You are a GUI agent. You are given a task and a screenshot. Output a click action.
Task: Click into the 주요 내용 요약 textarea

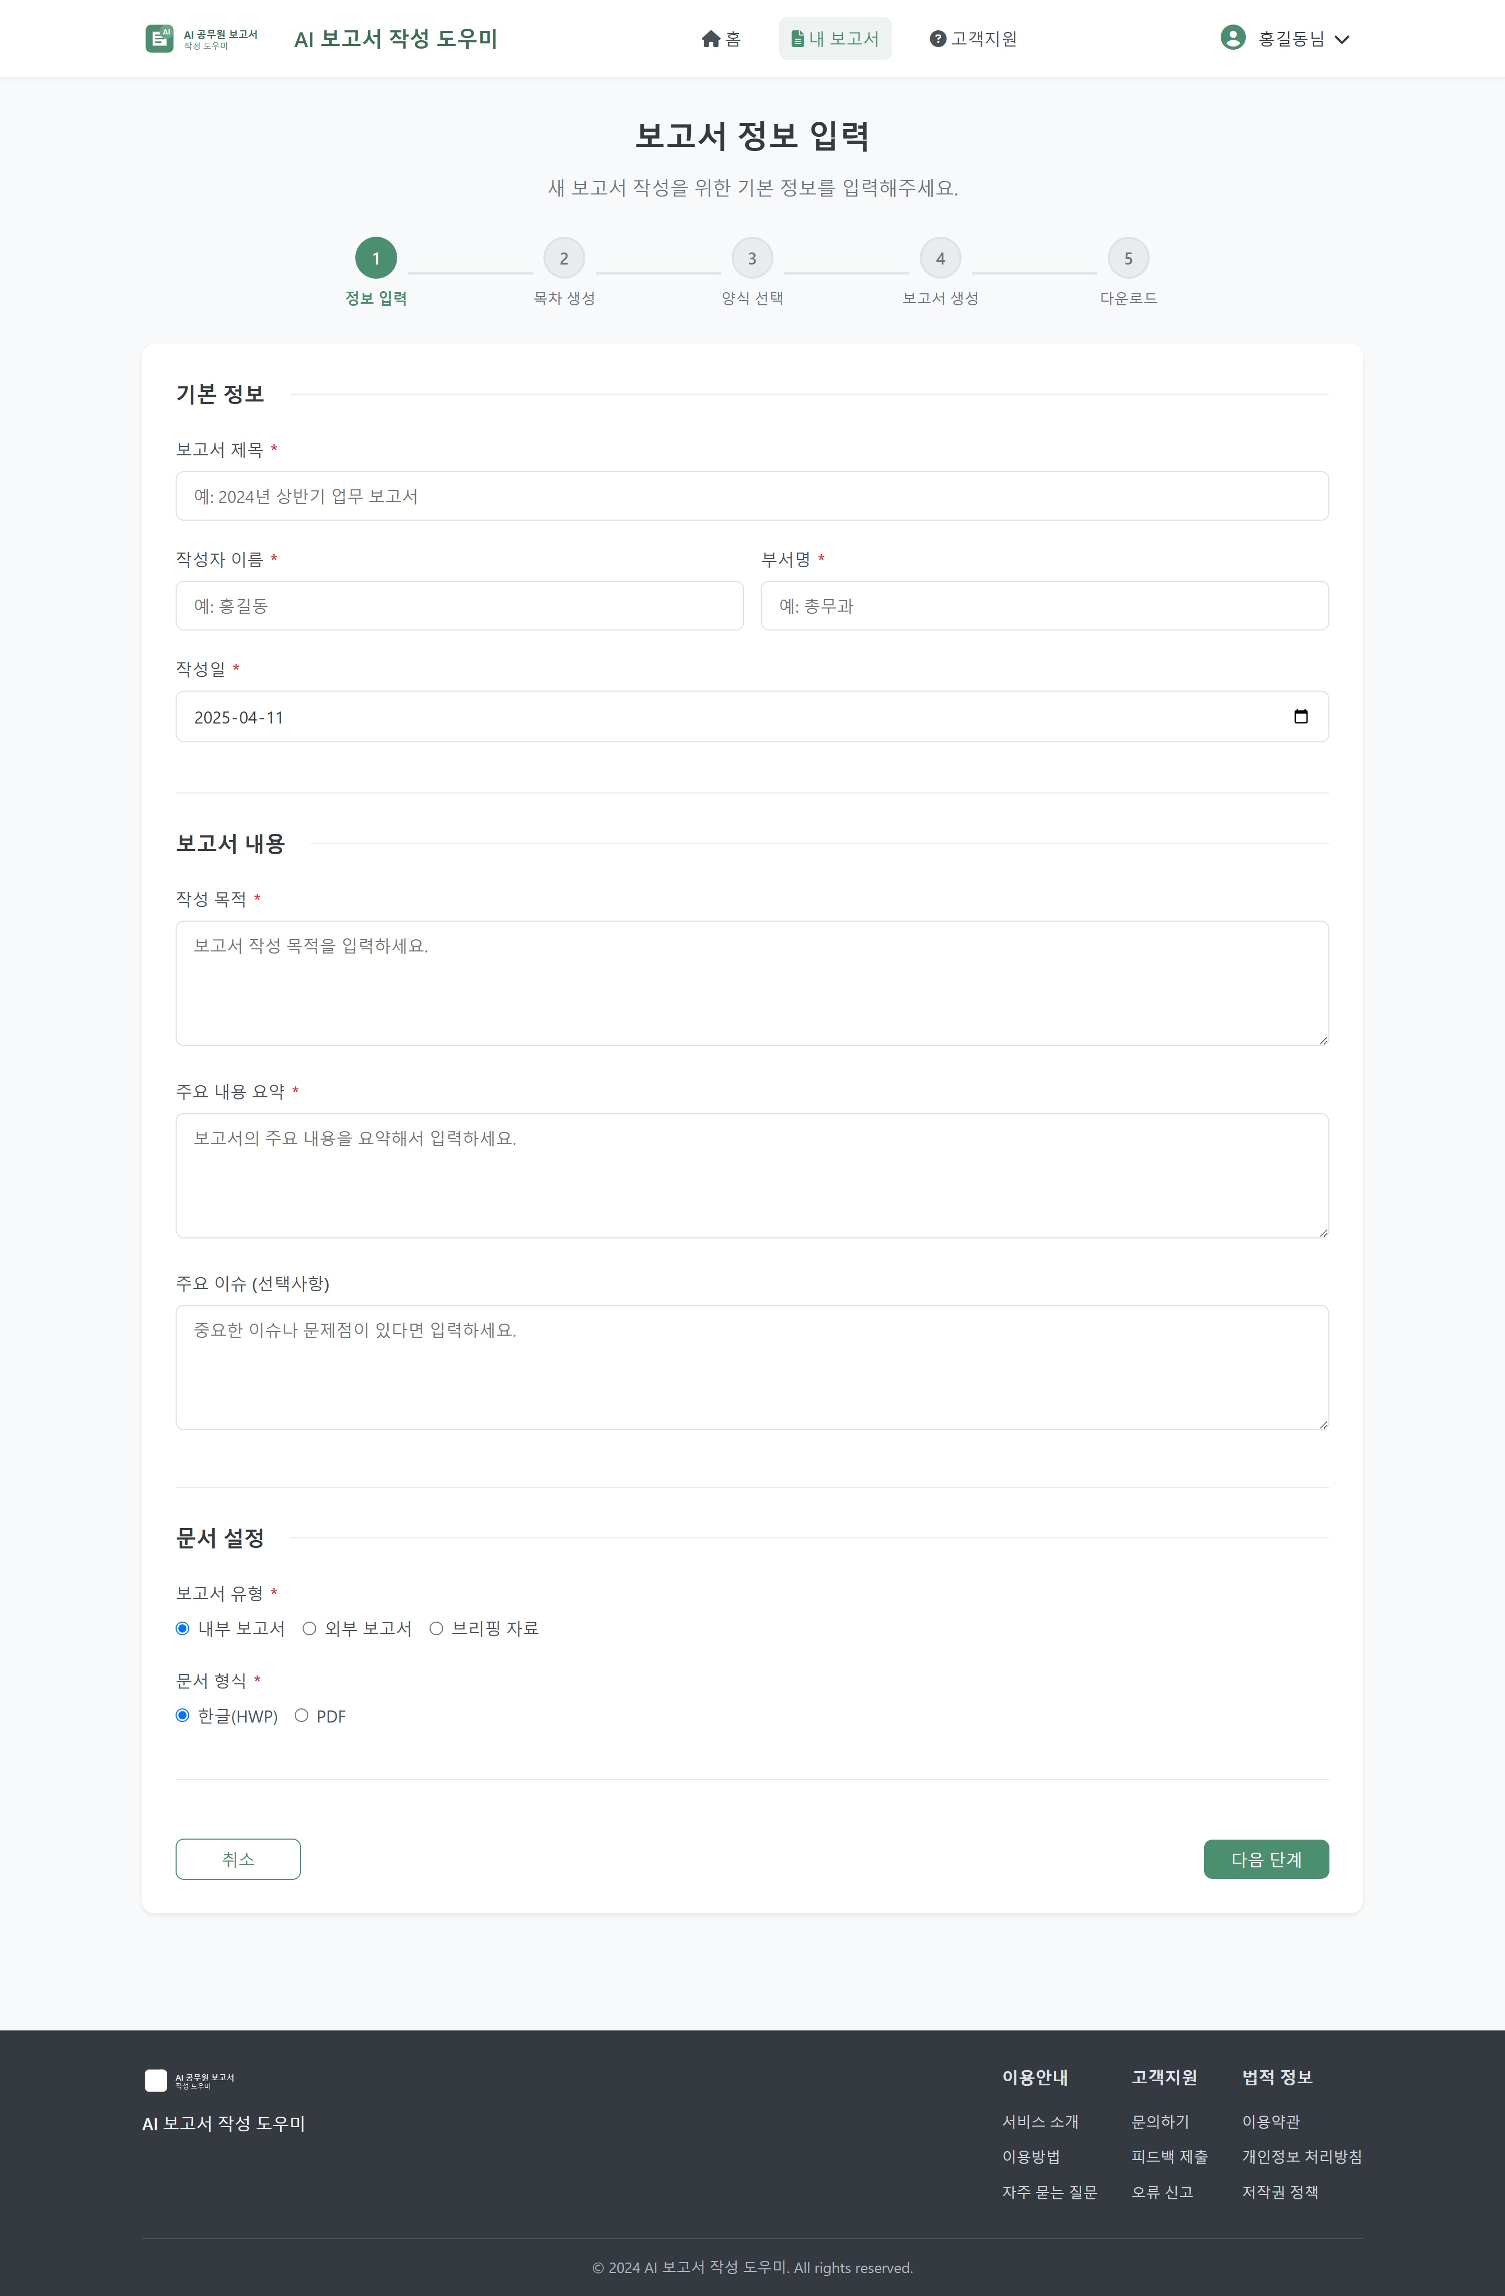click(x=752, y=1176)
